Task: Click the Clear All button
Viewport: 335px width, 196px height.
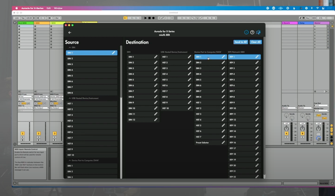Action: point(255,42)
